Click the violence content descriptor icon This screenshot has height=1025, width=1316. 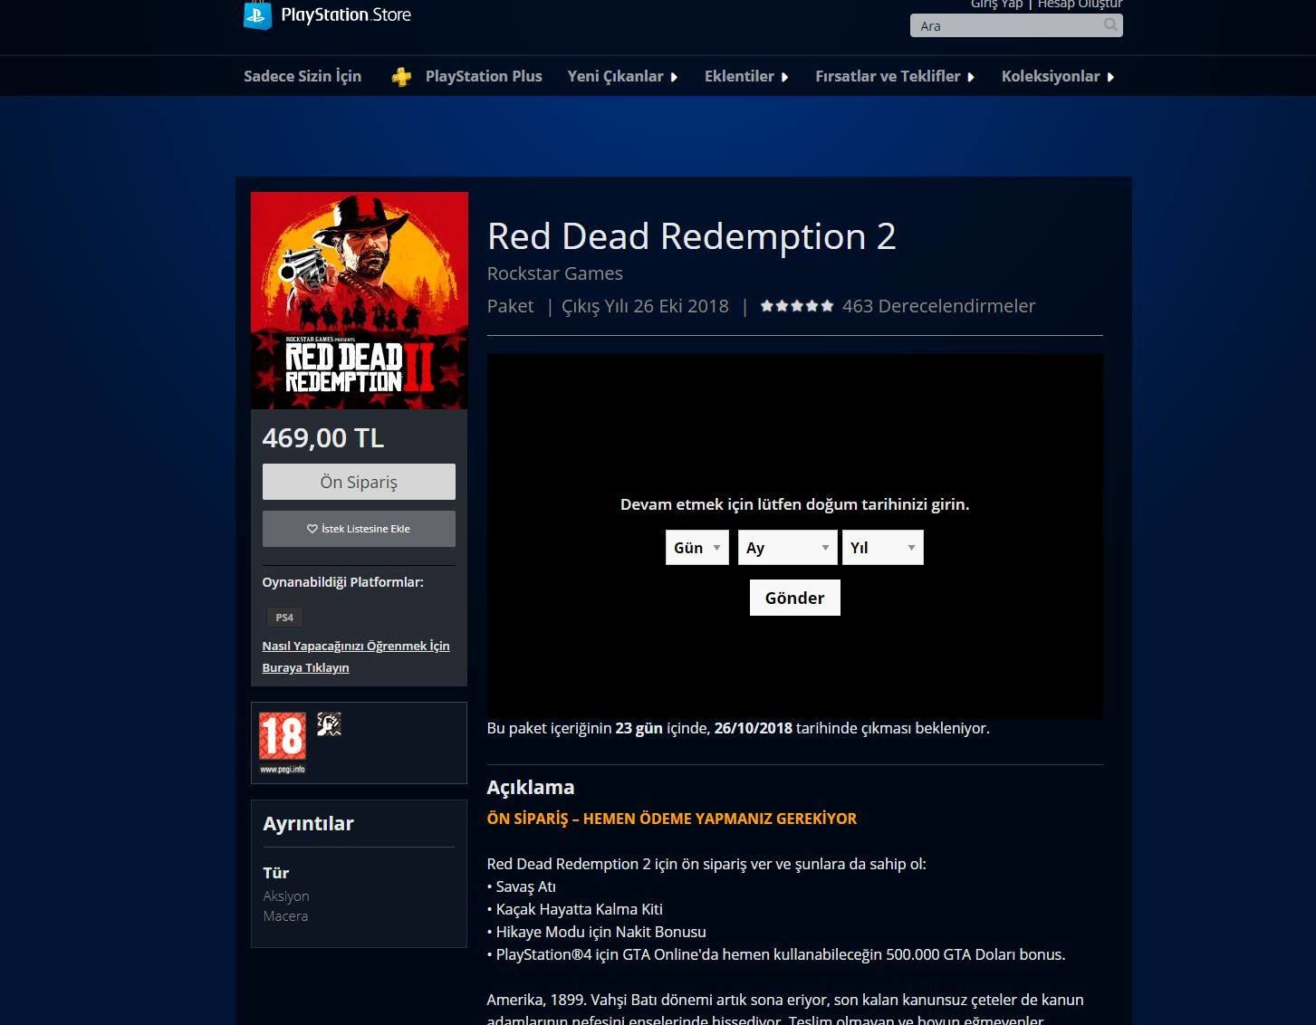(329, 724)
